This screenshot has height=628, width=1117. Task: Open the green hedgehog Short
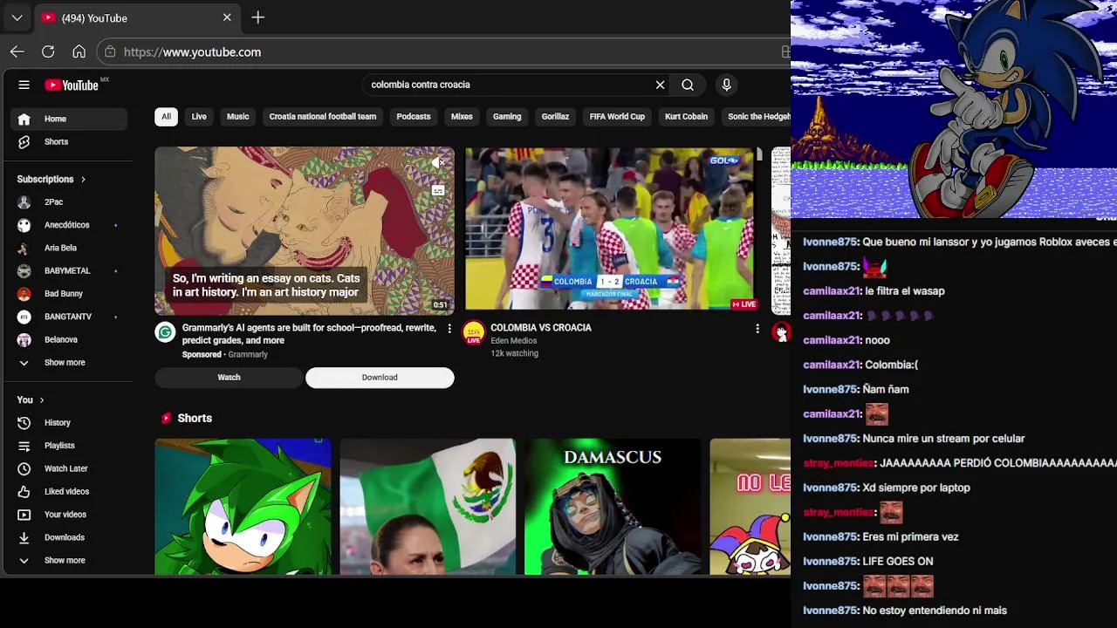(243, 507)
